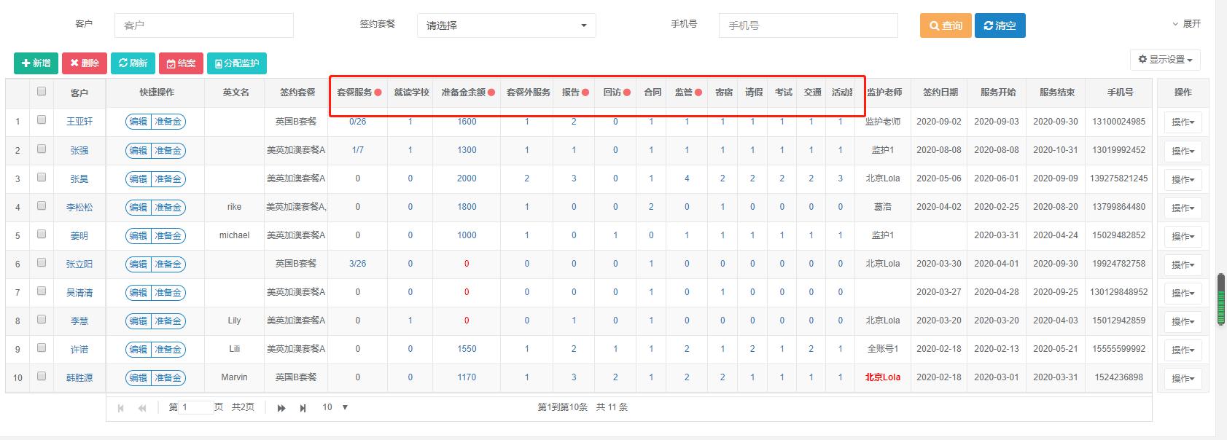The height and width of the screenshot is (440, 1227).
Task: Jump to last page in pagination
Action: click(303, 408)
